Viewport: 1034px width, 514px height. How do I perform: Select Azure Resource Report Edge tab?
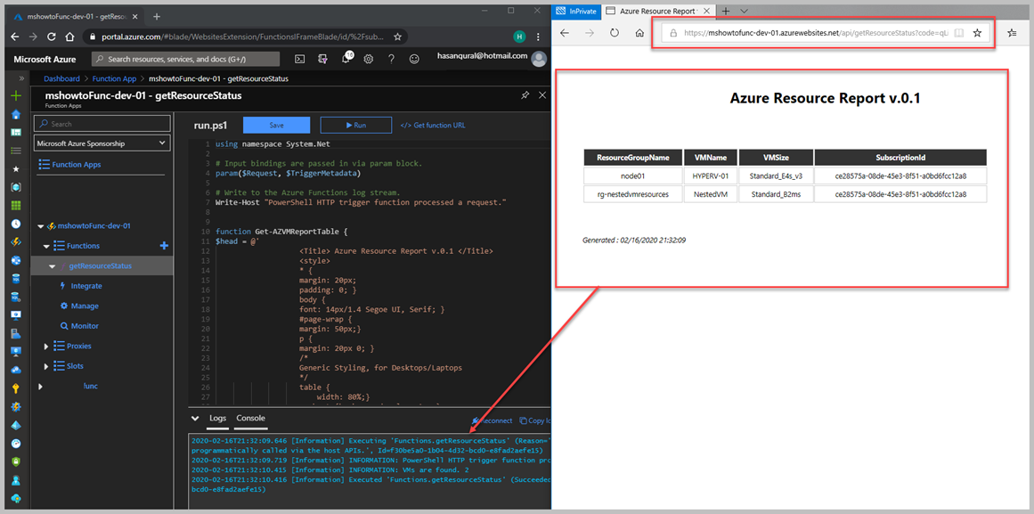(x=656, y=12)
